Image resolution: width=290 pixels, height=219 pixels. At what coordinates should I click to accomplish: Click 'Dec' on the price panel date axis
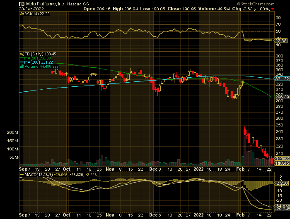[x=153, y=169]
